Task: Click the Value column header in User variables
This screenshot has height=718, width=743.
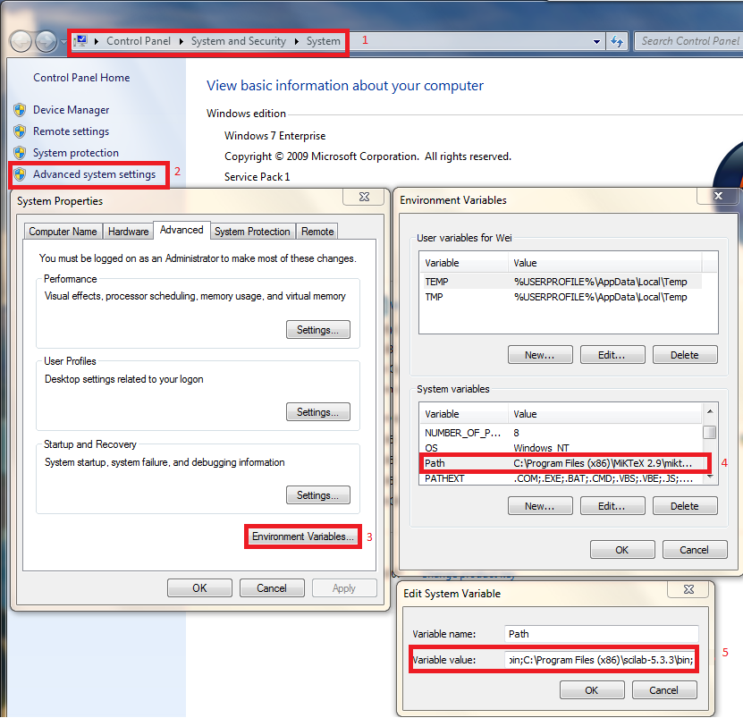Action: [605, 263]
